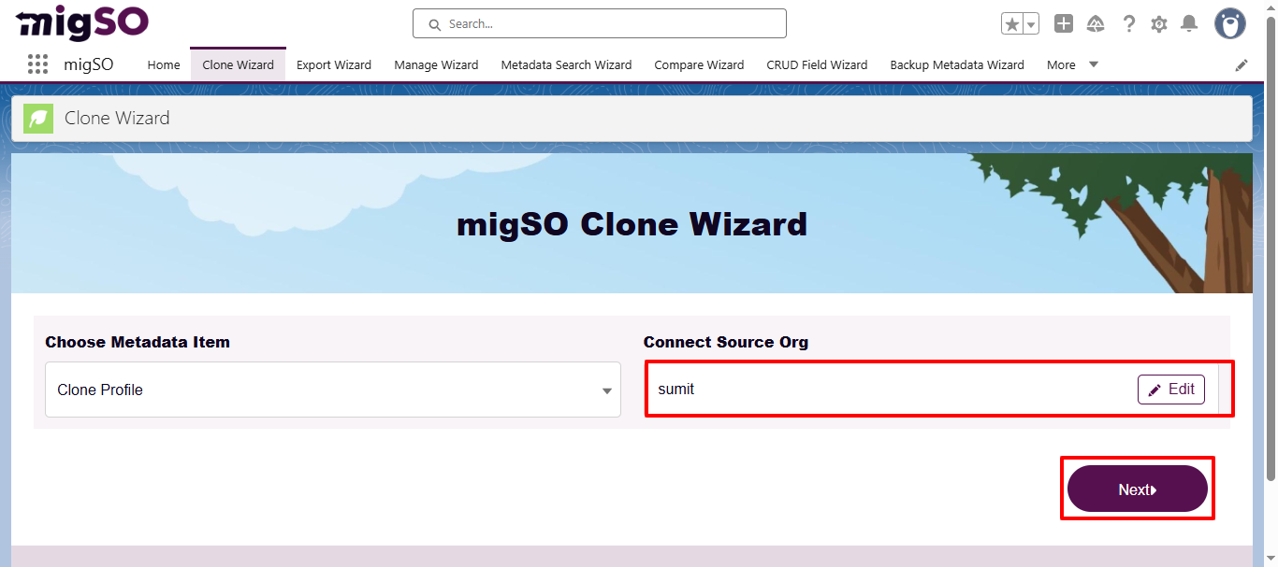Open Metadata Search Wizard tab

566,64
